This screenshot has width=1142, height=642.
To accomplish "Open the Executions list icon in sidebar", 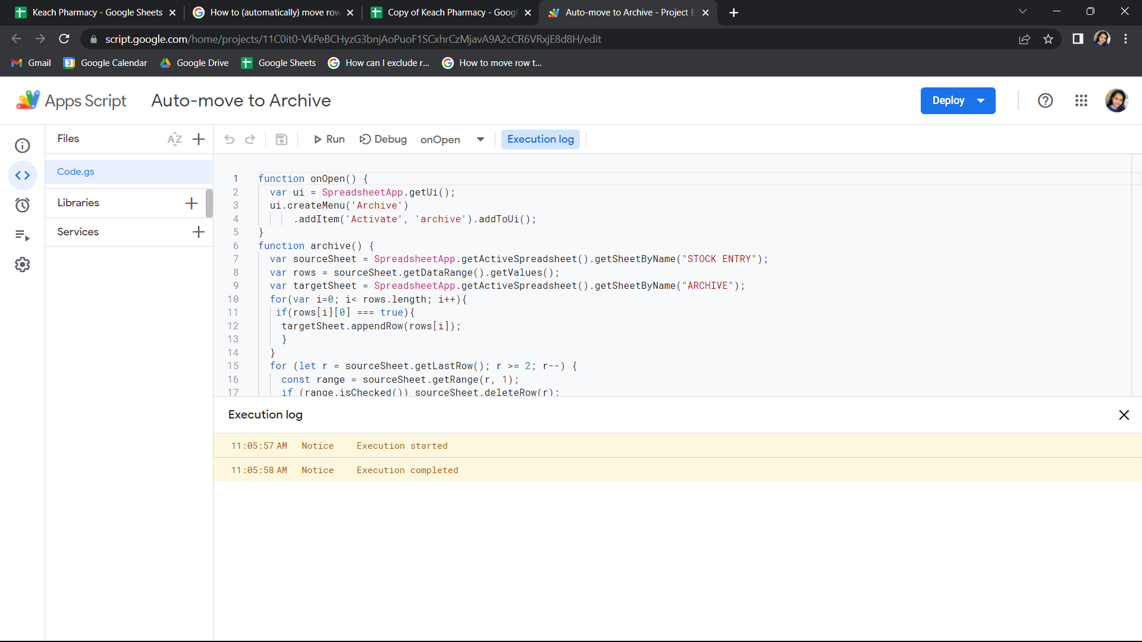I will [23, 235].
